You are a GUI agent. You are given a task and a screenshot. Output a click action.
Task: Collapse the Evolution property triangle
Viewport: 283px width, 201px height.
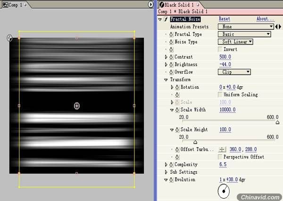166,180
